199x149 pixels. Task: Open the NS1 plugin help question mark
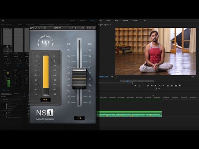pyautogui.click(x=95, y=28)
